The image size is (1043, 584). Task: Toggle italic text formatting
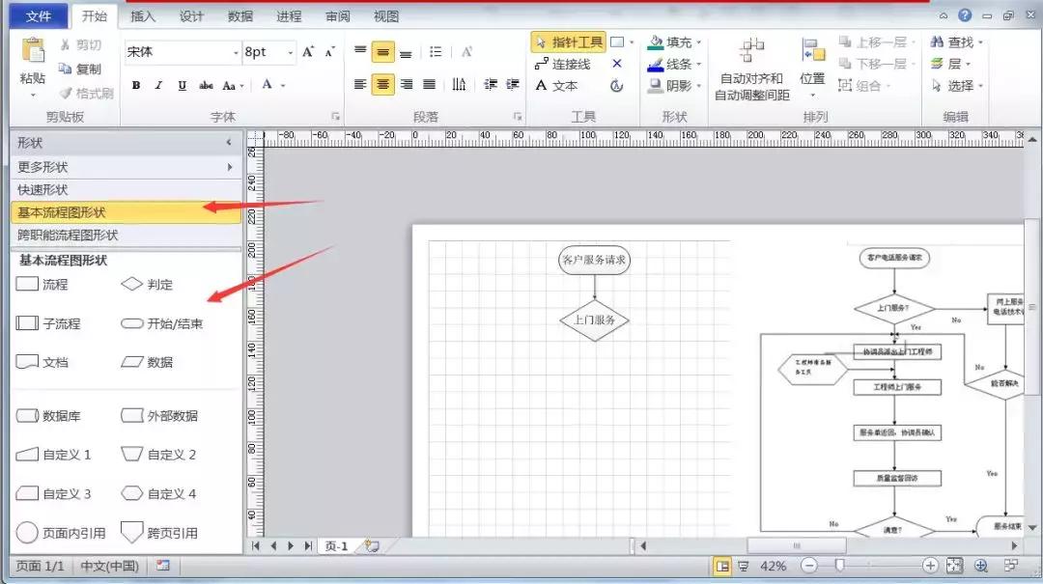pos(159,85)
